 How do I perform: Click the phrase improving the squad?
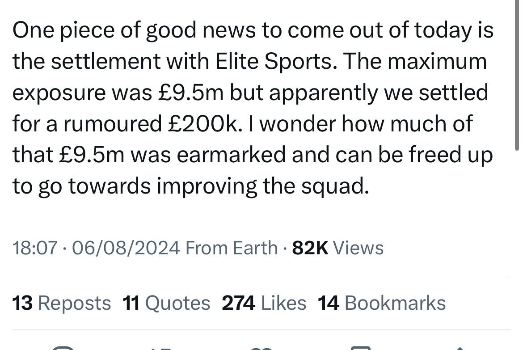pos(262,186)
